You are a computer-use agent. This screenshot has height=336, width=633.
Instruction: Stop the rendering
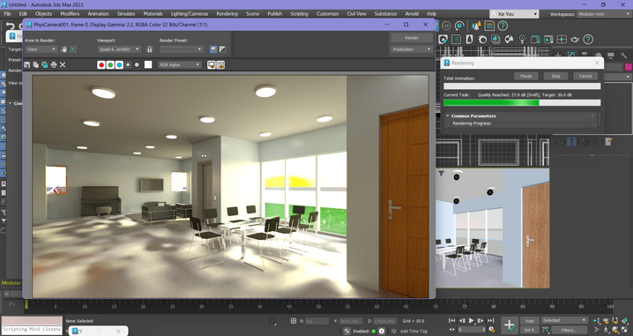[x=555, y=76]
